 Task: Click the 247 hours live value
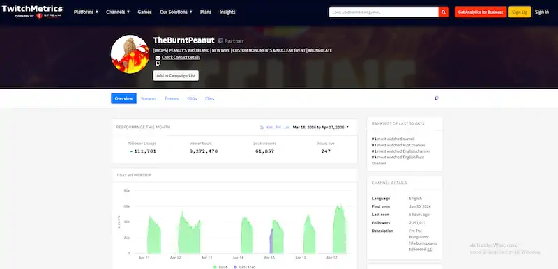(x=326, y=151)
